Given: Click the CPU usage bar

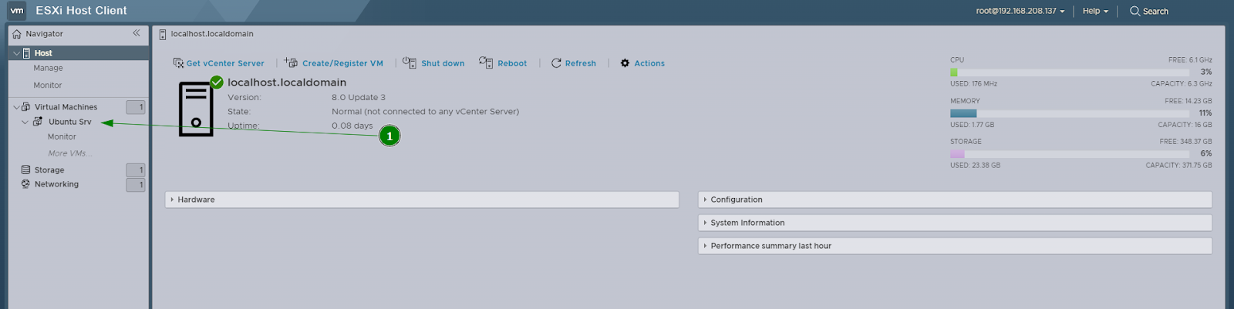Looking at the screenshot, I should tap(1070, 72).
